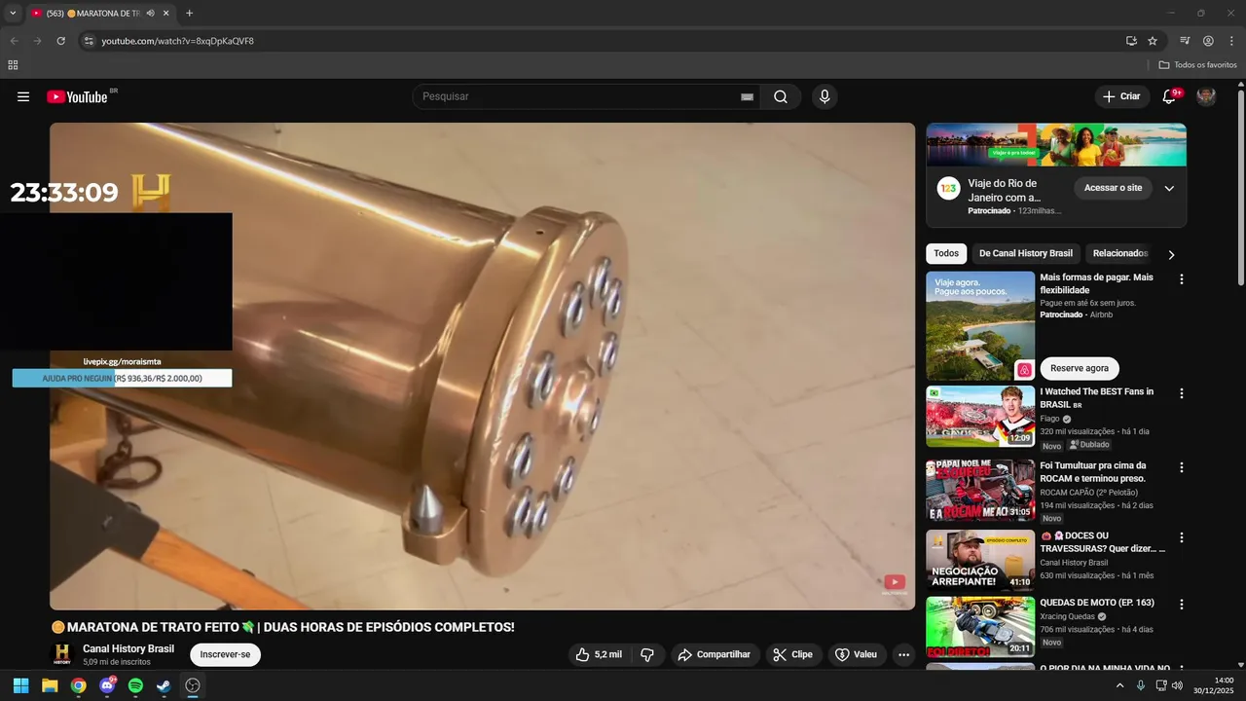Subscribe with Inscrever-se button
Screen dimensions: 1246x701
click(225, 654)
